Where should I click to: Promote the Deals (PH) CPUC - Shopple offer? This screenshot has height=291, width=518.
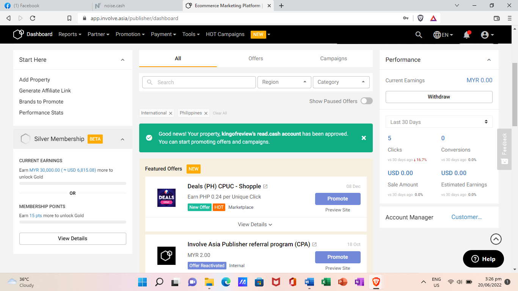[337, 199]
